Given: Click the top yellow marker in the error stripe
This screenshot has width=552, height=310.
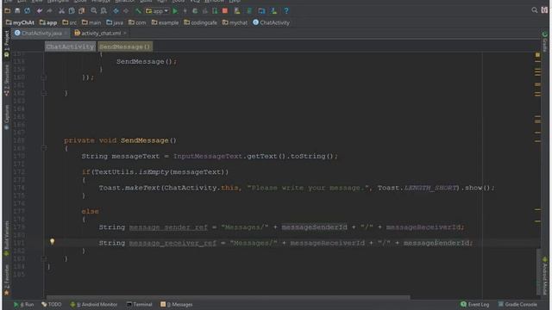Looking at the screenshot, I should coord(537,55).
